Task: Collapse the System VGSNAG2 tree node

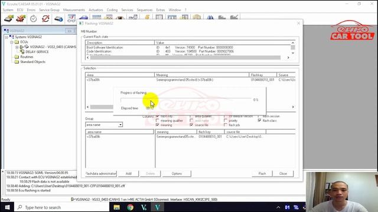Action: [6, 37]
